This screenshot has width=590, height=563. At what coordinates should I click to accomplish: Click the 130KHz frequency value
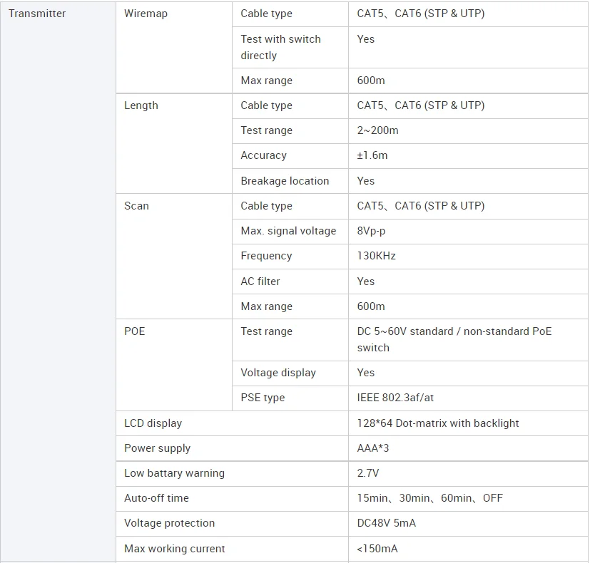click(376, 256)
